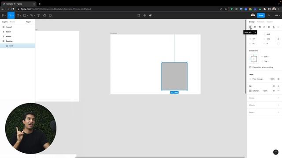Open the distribute spacing options
This screenshot has width=282, height=158.
coord(278,27)
